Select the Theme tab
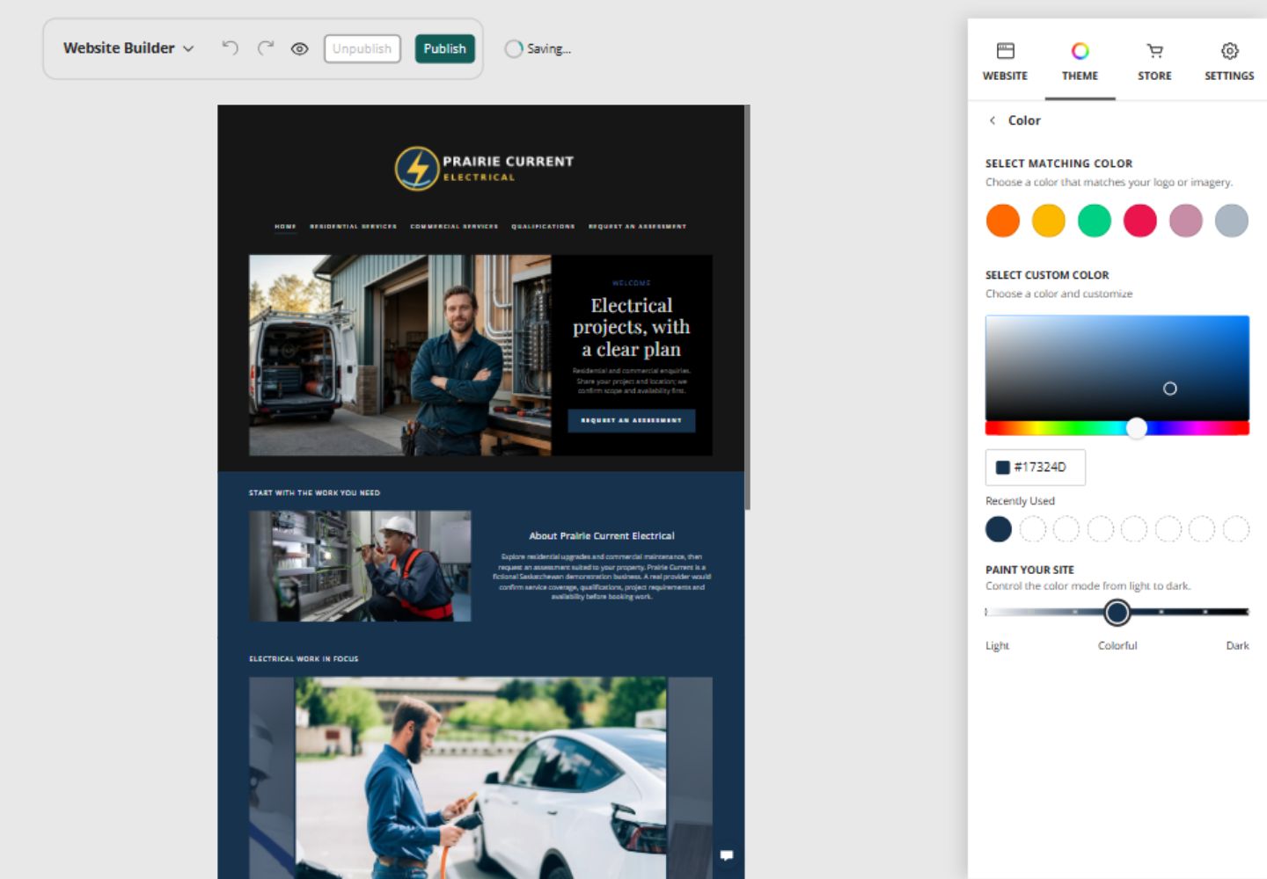This screenshot has height=879, width=1267. click(x=1080, y=62)
